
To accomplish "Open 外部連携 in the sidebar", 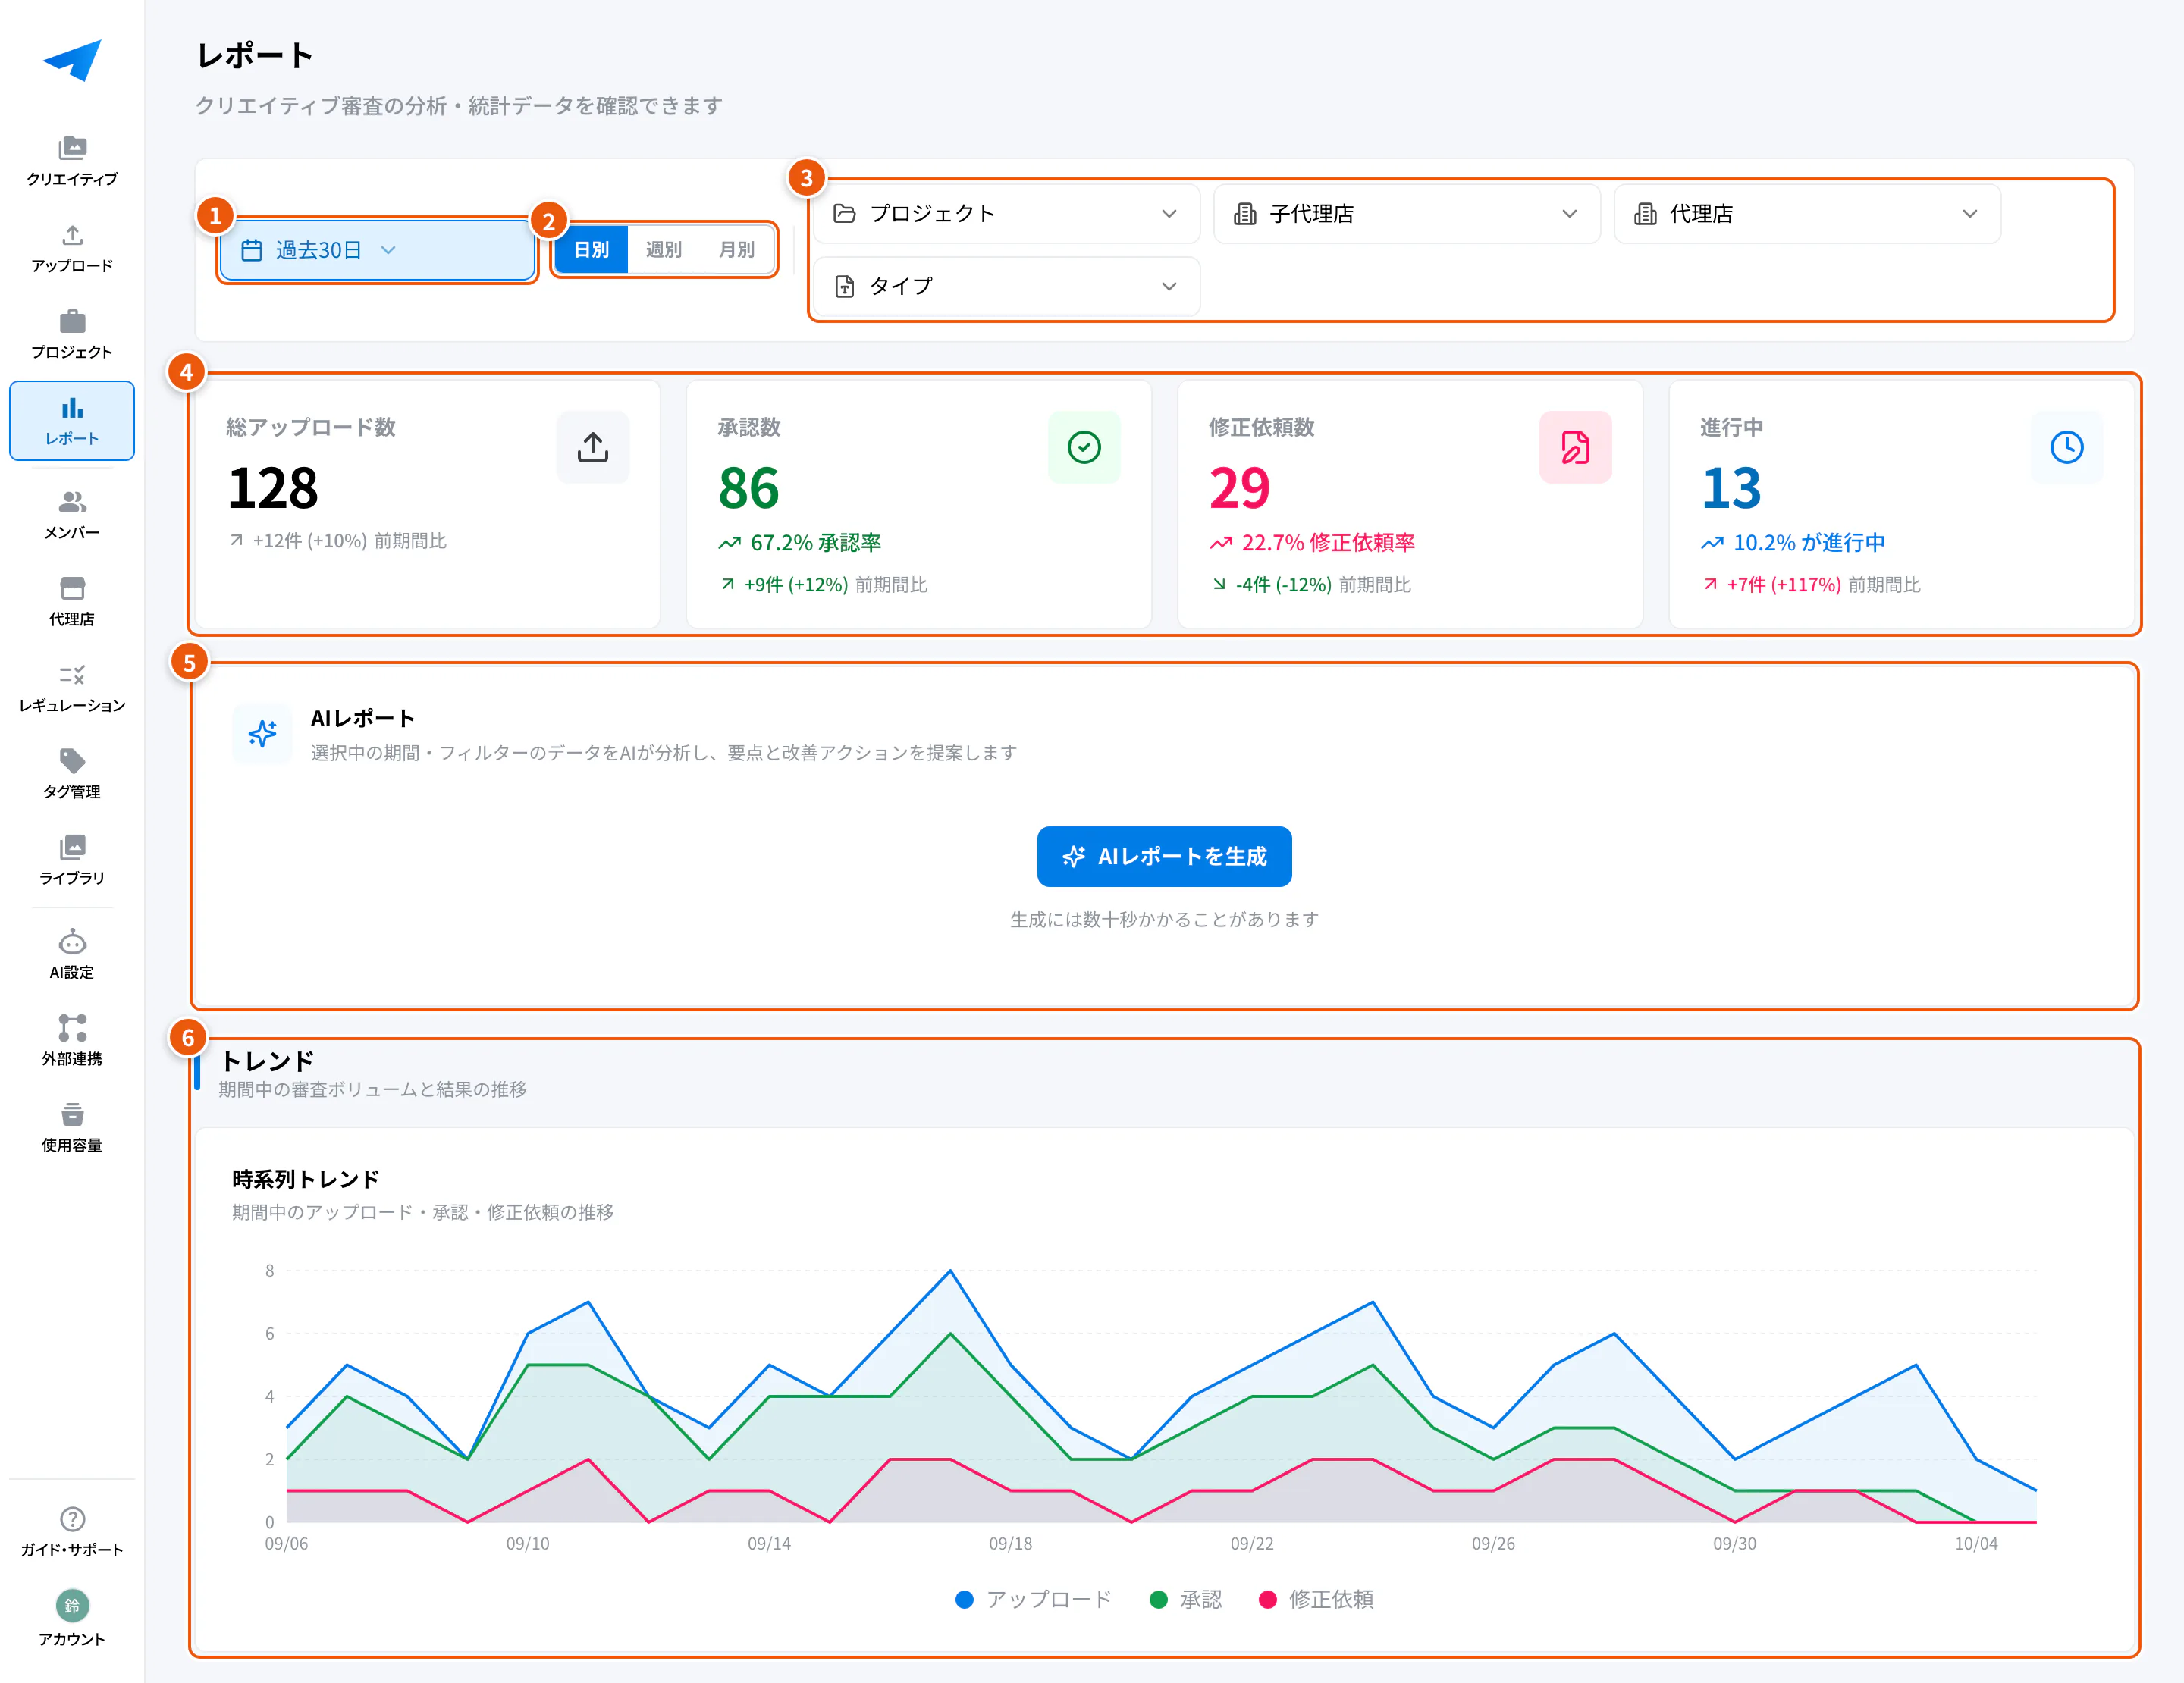I will click(72, 1040).
